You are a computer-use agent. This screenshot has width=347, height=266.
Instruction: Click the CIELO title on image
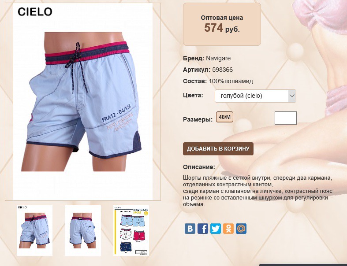click(x=35, y=12)
